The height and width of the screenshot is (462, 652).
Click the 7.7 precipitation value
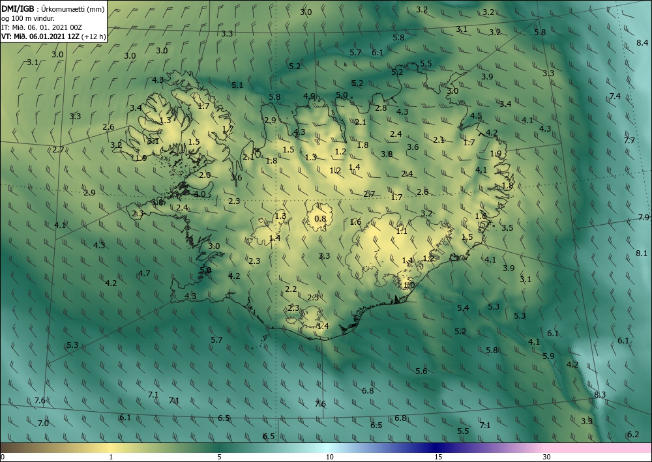click(x=629, y=141)
